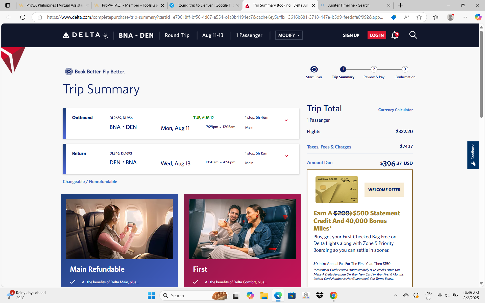Screen dimensions: 485x303
Task: Open Taxes, Fees & Charges breakdown
Action: 329,147
